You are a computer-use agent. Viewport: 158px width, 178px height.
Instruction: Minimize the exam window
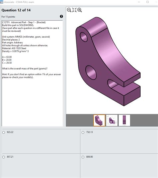tap(139, 2)
